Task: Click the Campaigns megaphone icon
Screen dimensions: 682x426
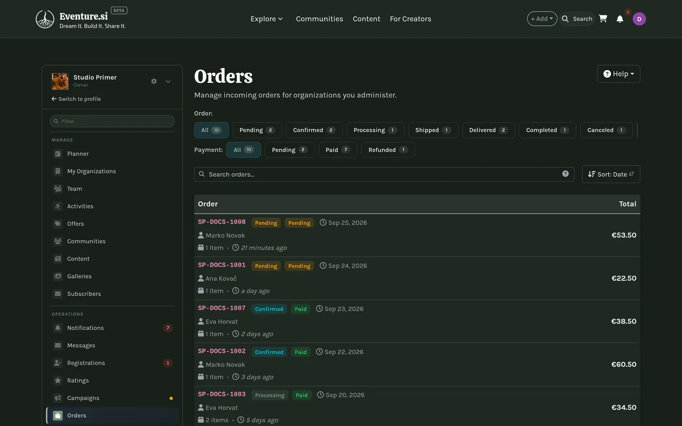Action: pos(58,398)
